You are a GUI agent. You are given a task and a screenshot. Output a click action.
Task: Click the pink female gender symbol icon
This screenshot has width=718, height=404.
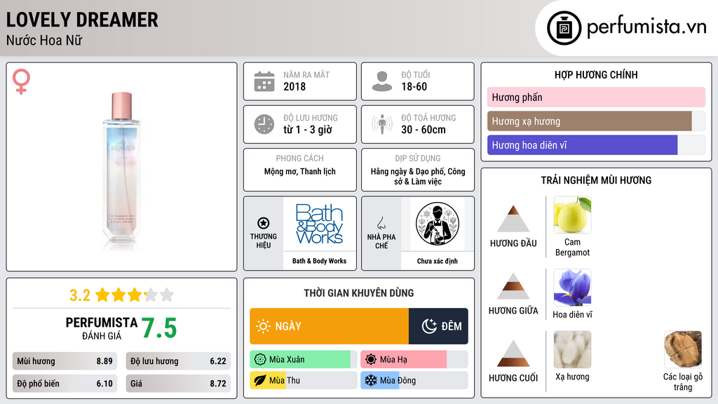click(21, 81)
